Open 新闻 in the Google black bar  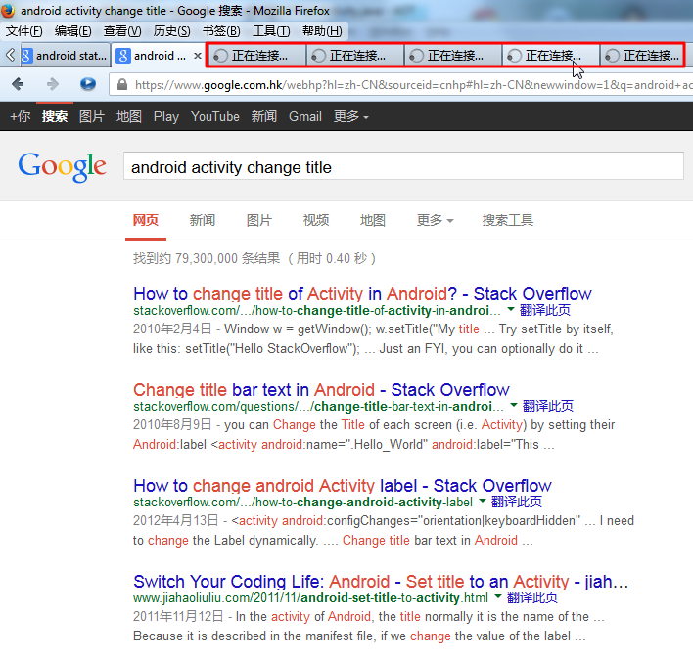point(264,116)
